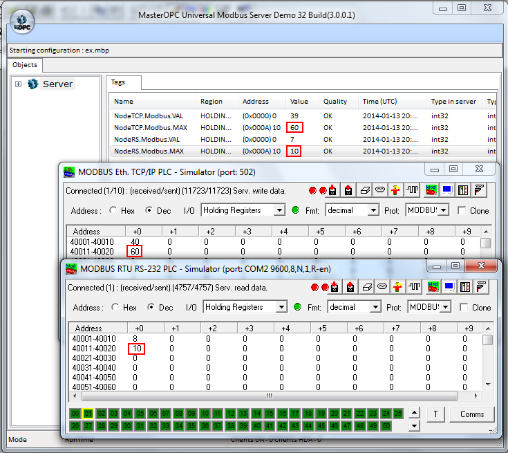The height and width of the screenshot is (453, 508).
Task: Select the Server item in the Objects tree
Action: [x=57, y=84]
